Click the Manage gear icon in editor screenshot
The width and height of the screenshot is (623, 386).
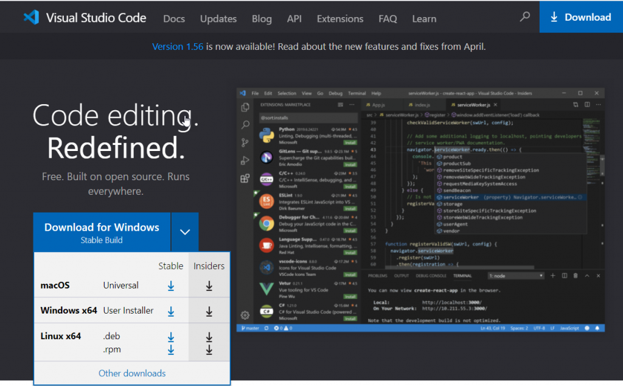[x=245, y=315]
